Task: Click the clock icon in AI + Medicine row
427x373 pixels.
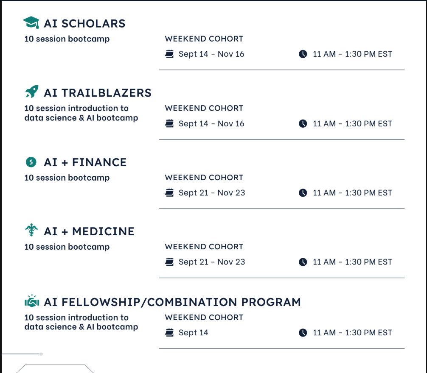Action: (303, 262)
